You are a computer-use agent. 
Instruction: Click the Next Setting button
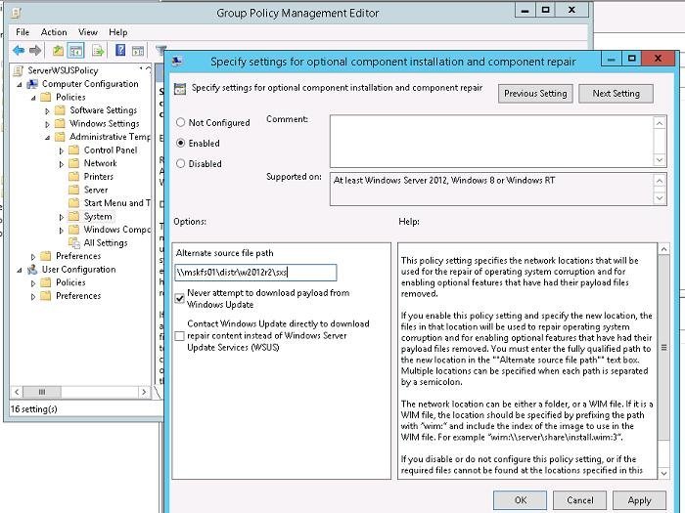[616, 94]
